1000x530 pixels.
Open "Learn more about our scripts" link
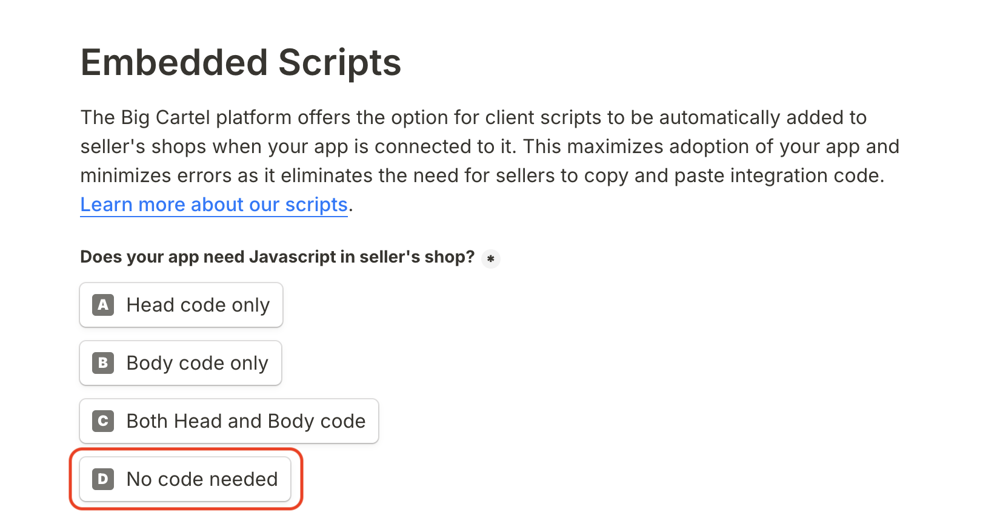click(x=214, y=204)
